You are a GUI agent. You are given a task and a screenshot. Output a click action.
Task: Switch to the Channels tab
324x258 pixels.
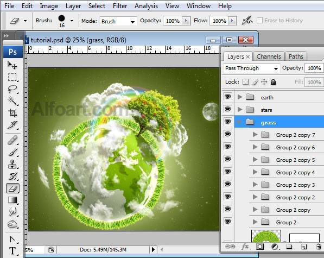(269, 56)
